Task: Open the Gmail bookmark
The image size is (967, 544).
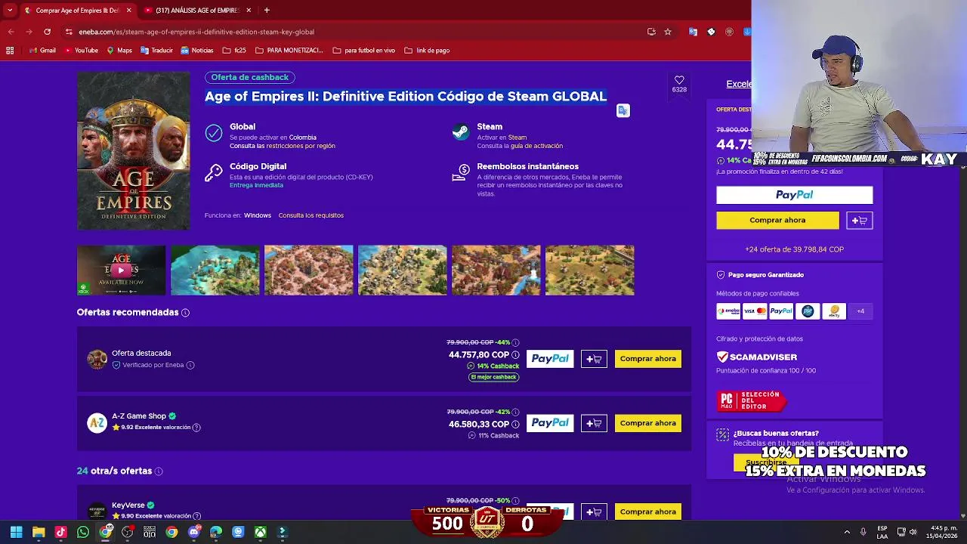Action: pos(42,51)
